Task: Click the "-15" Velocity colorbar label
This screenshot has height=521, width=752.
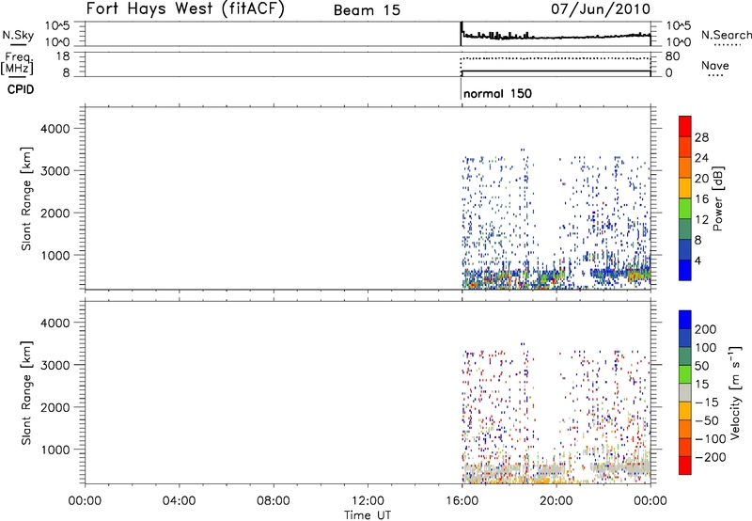Action: [x=706, y=403]
